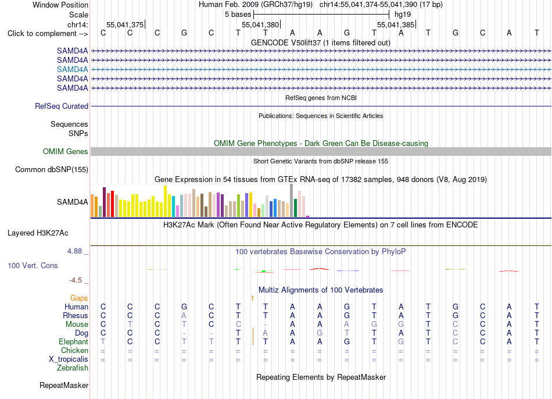Click 'Repeating Elements by RepeatMasker' title
Viewport: 552px width, 399px height.
pyautogui.click(x=321, y=377)
